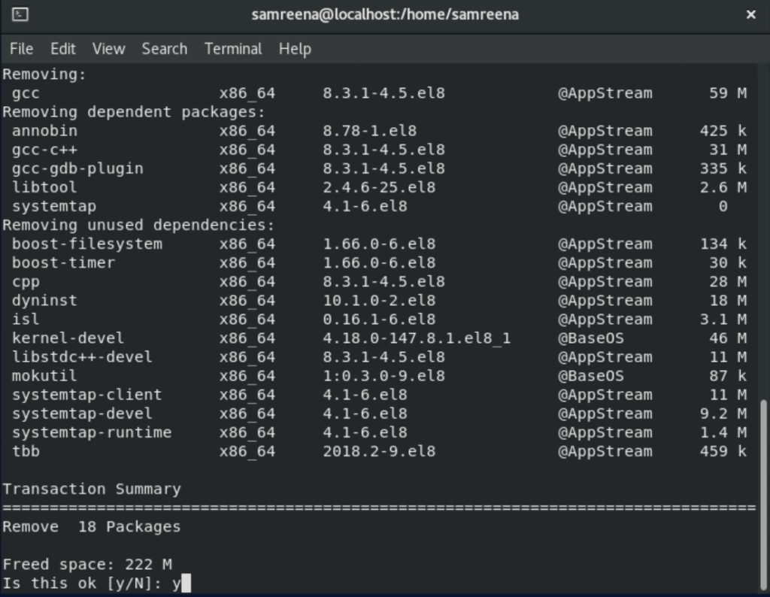
Task: Click the Remove 18 Packages summary line
Action: (90, 526)
